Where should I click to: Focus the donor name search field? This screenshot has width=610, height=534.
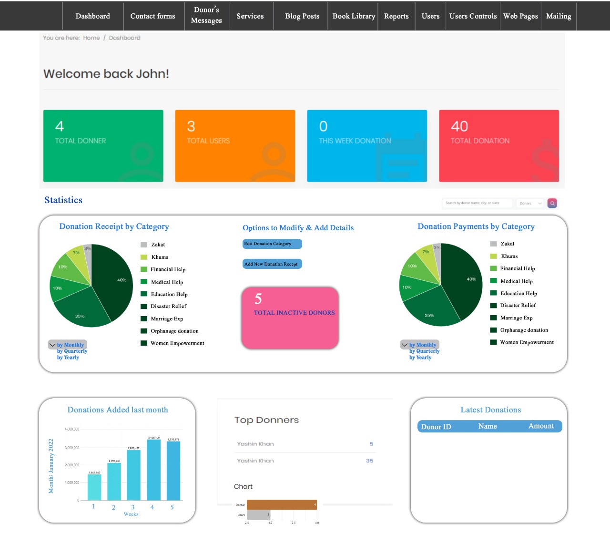pos(477,203)
